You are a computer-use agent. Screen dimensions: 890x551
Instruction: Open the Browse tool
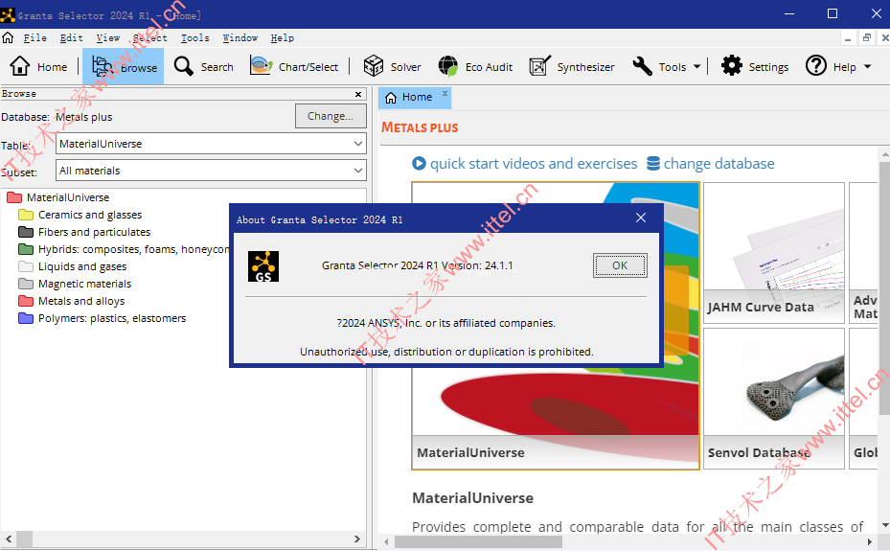coord(124,66)
